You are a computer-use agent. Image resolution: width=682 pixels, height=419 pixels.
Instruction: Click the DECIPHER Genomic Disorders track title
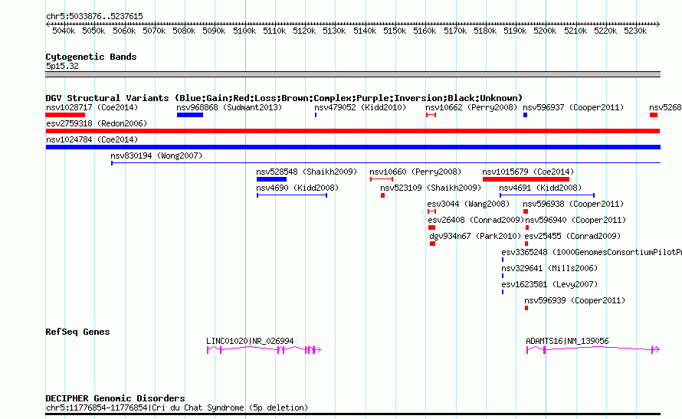pos(115,398)
